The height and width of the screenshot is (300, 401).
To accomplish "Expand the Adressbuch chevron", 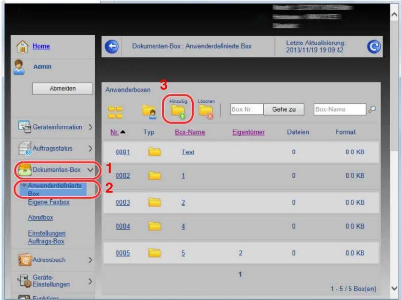I will (90, 260).
